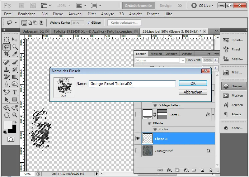Click the brush Name input field
Image resolution: width=249 pixels, height=177 pixels.
point(132,84)
